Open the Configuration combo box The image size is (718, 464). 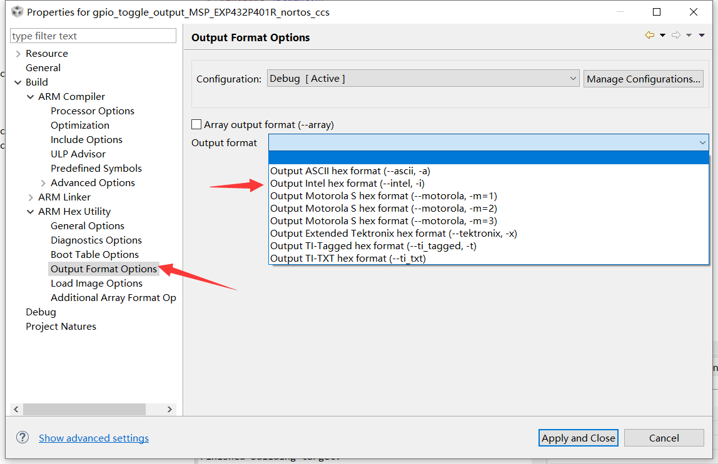point(423,79)
